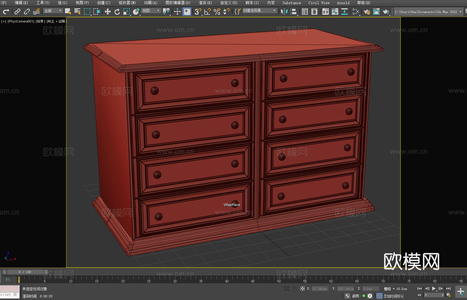Click the Align tool icon

click(294, 12)
